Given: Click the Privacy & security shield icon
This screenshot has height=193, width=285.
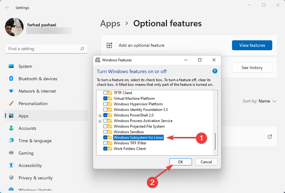Looking at the screenshot, I should click(x=11, y=178).
